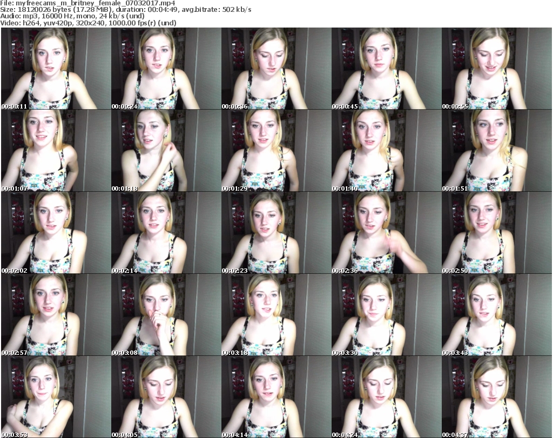Open the frame stamped 00:02:57
The width and height of the screenshot is (553, 438).
[x=56, y=315]
